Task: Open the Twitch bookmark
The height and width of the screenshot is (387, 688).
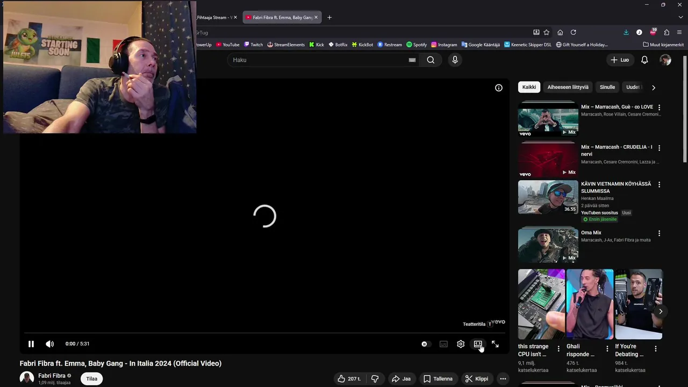Action: (x=253, y=45)
